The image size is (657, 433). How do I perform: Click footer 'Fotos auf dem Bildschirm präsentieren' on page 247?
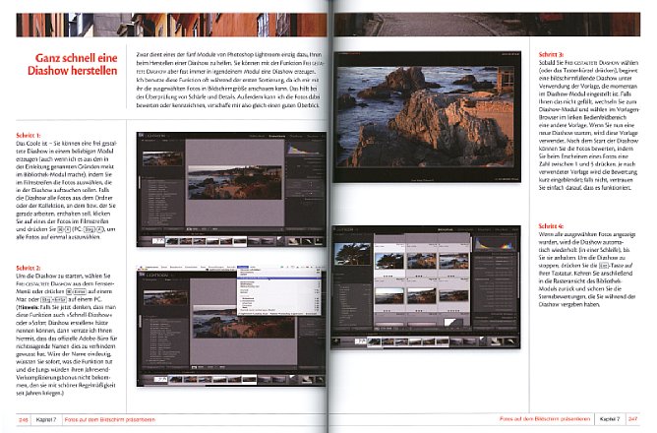point(545,419)
